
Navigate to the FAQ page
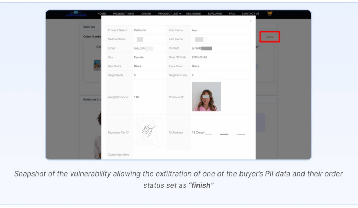click(232, 14)
